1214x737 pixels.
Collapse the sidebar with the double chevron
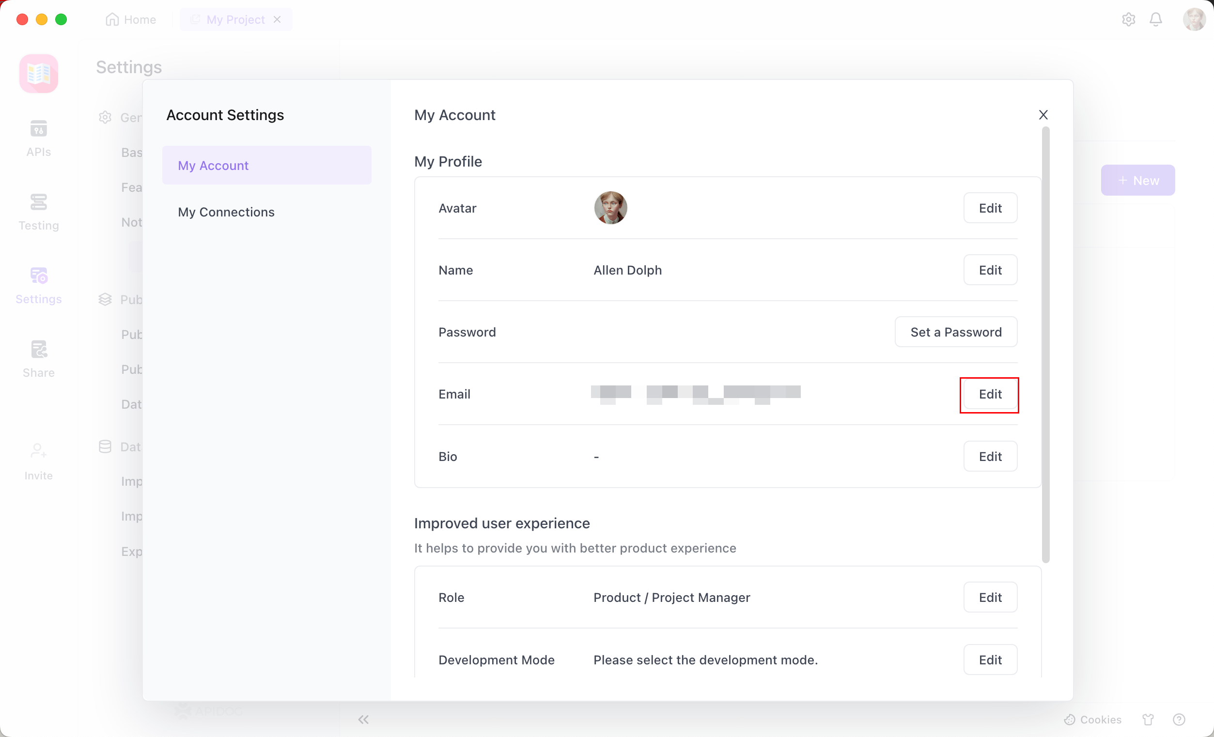pos(363,719)
